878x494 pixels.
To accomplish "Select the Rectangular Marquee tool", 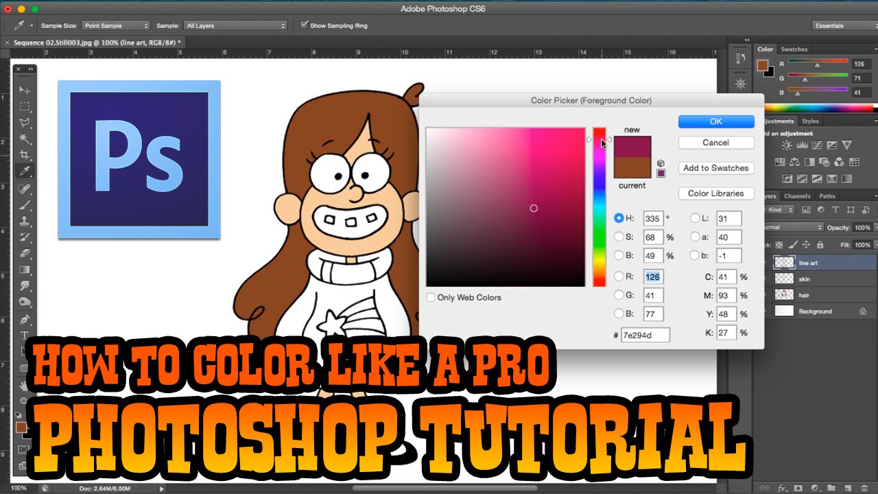I will tap(25, 106).
